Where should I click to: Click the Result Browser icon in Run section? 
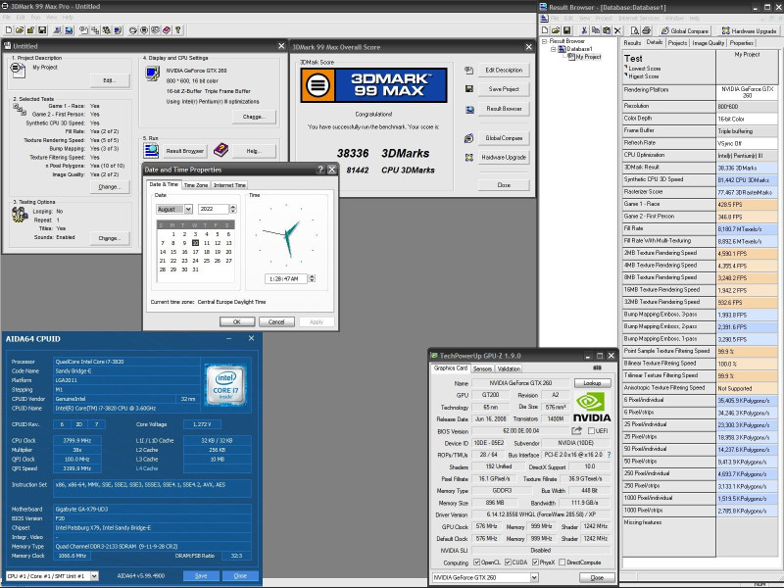(151, 150)
